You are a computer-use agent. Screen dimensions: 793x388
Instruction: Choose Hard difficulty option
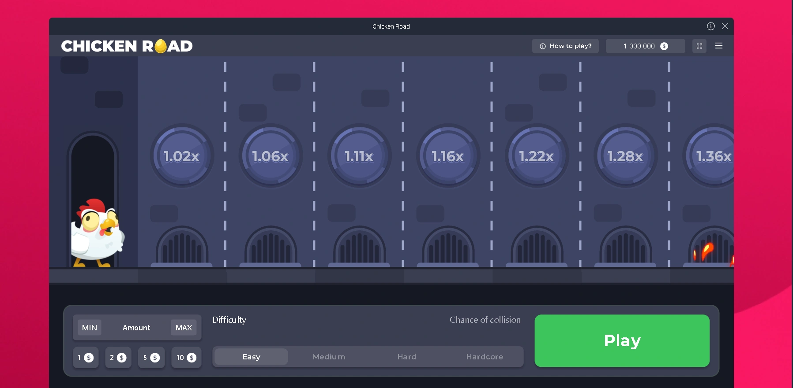[406, 357]
